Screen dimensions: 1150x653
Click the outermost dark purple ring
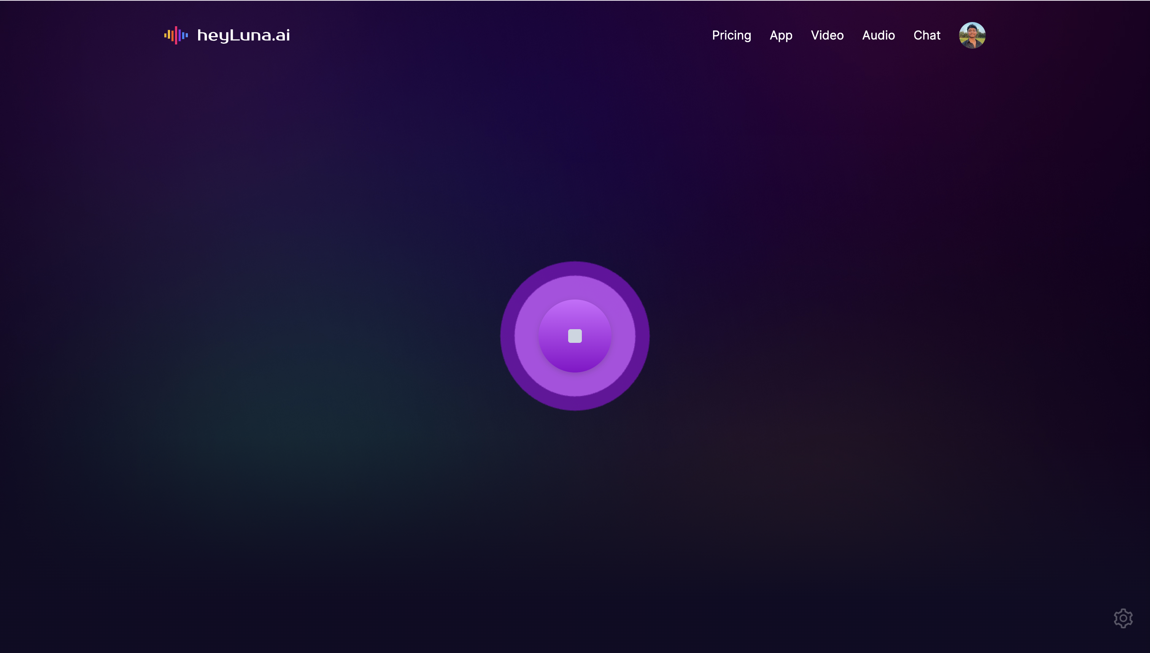[x=575, y=268]
